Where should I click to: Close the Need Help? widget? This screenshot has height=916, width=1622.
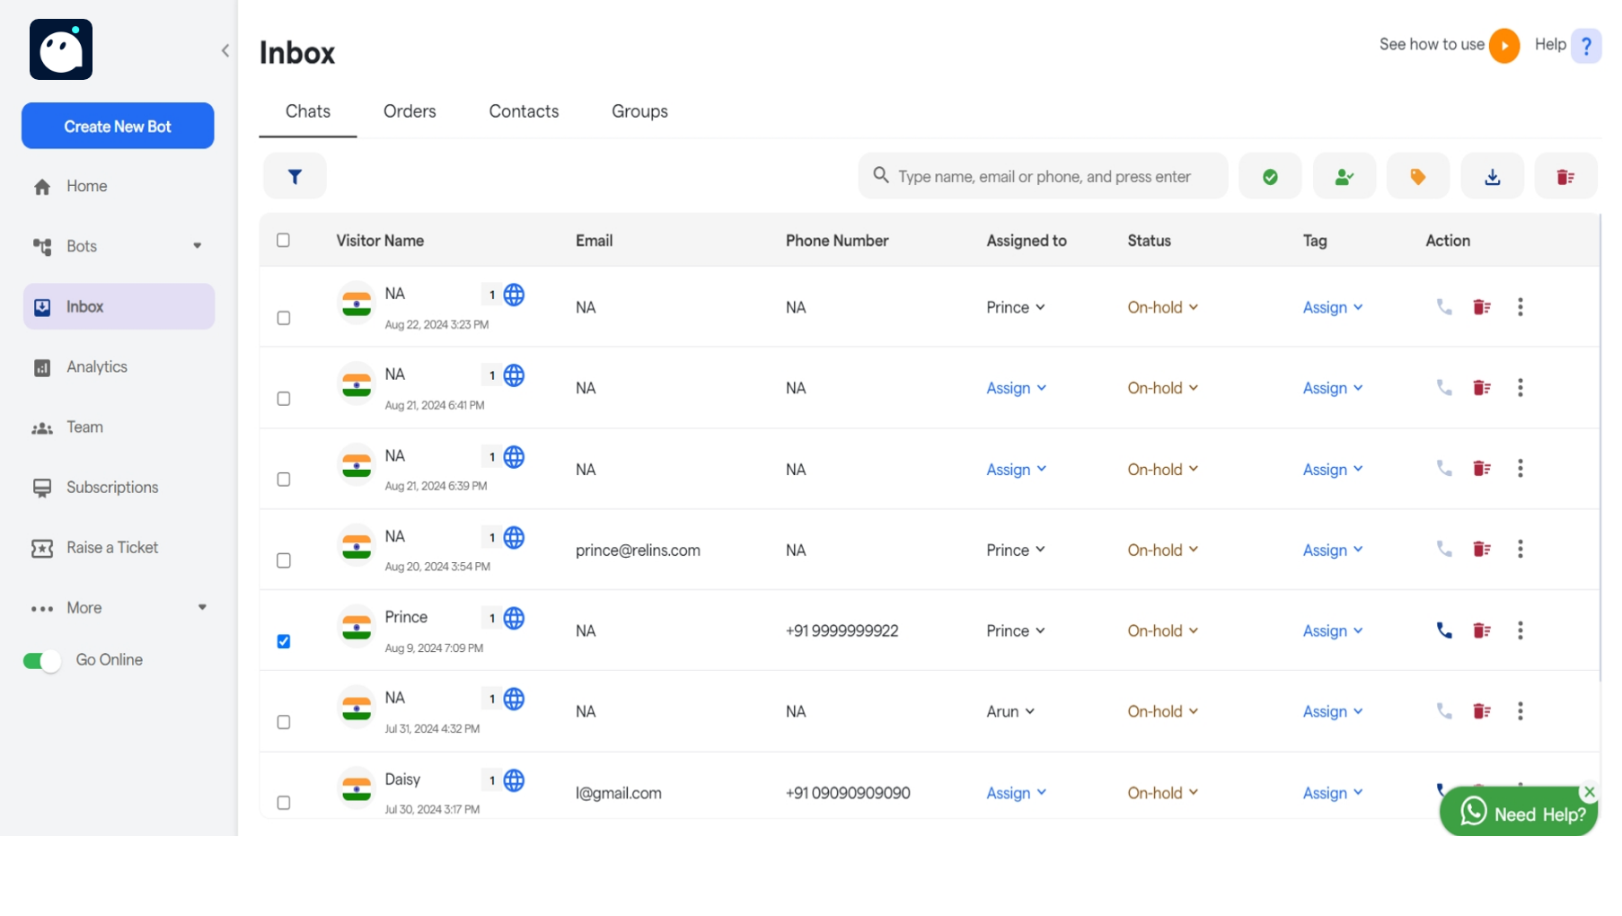tap(1590, 791)
